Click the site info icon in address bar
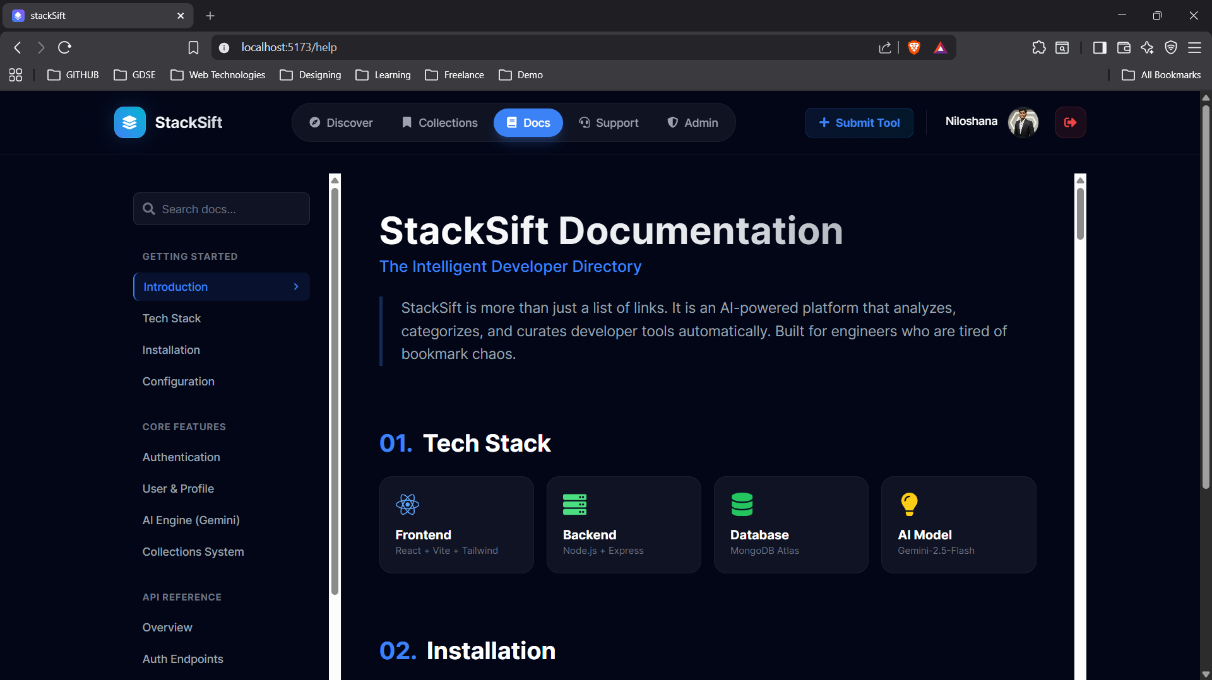 point(224,47)
